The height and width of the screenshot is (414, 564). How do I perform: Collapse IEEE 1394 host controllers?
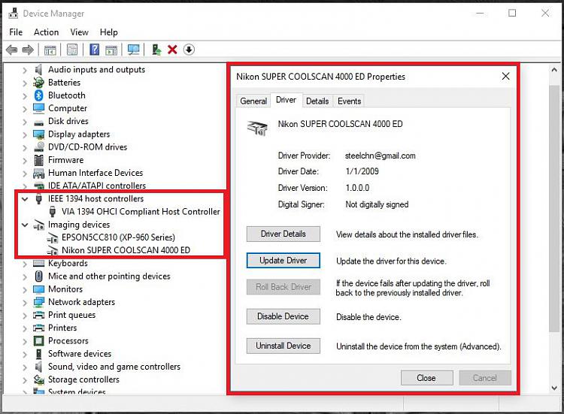tap(25, 198)
